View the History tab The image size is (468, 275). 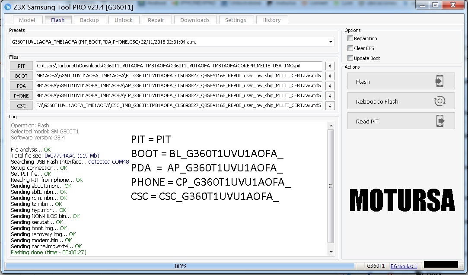pyautogui.click(x=271, y=20)
